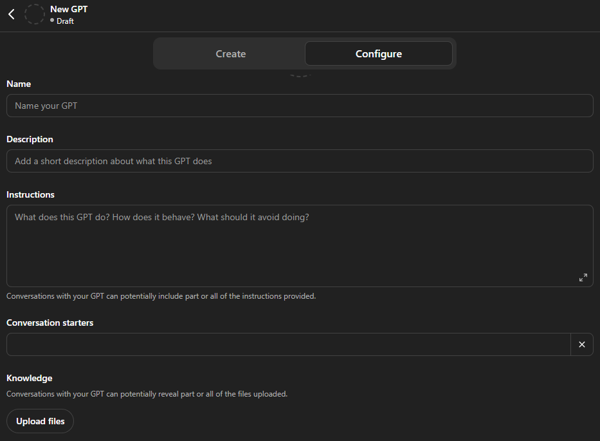Viewport: 600px width, 441px height.
Task: Go back using the left arrow icon
Action: coord(12,15)
